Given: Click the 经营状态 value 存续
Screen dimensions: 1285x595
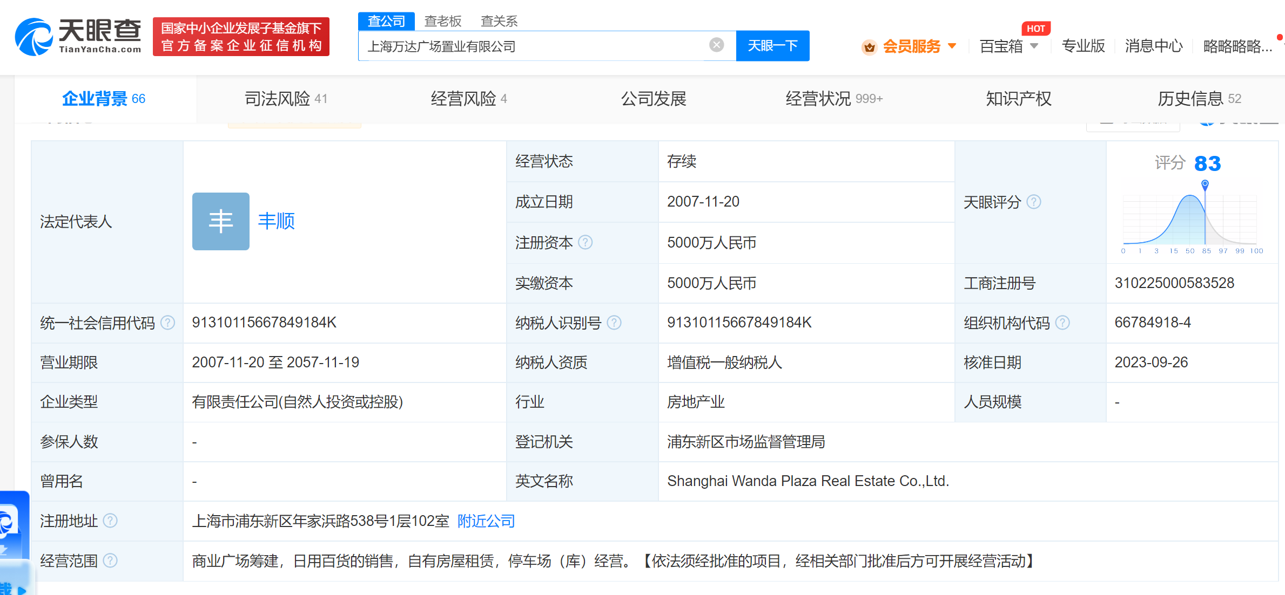Looking at the screenshot, I should click(x=682, y=161).
